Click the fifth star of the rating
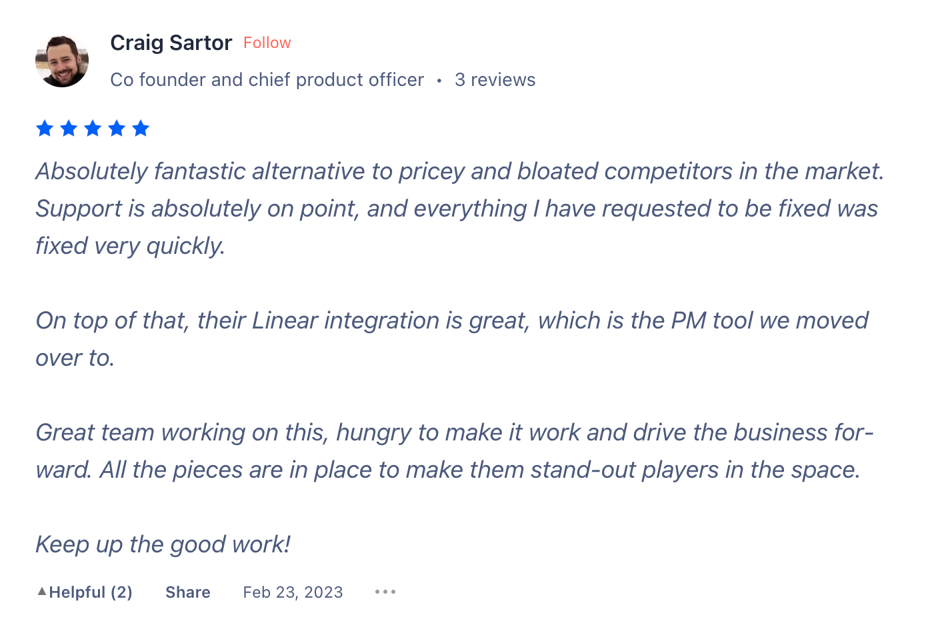The height and width of the screenshot is (629, 932). 141,128
